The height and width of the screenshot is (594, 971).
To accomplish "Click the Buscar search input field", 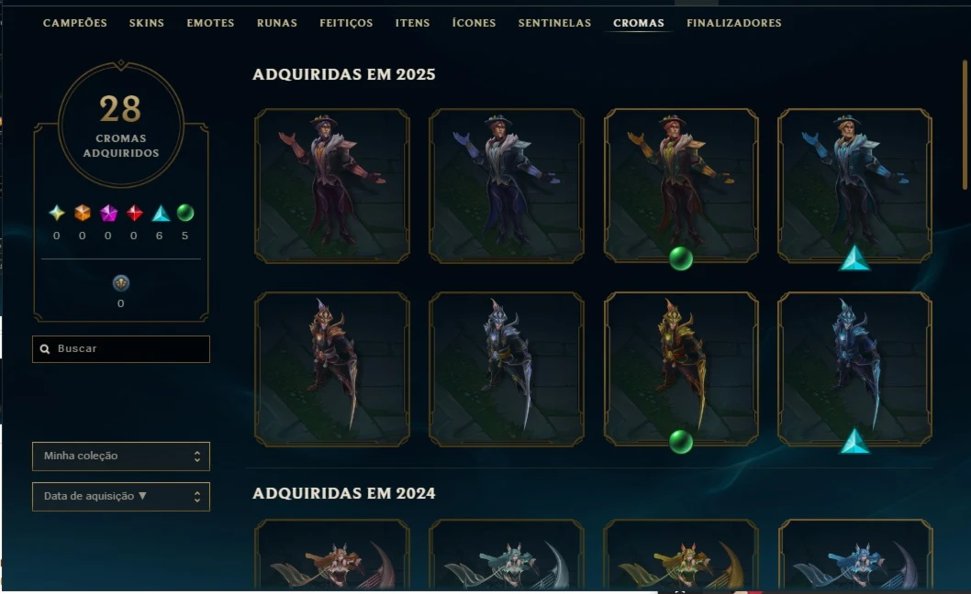I will coord(121,349).
